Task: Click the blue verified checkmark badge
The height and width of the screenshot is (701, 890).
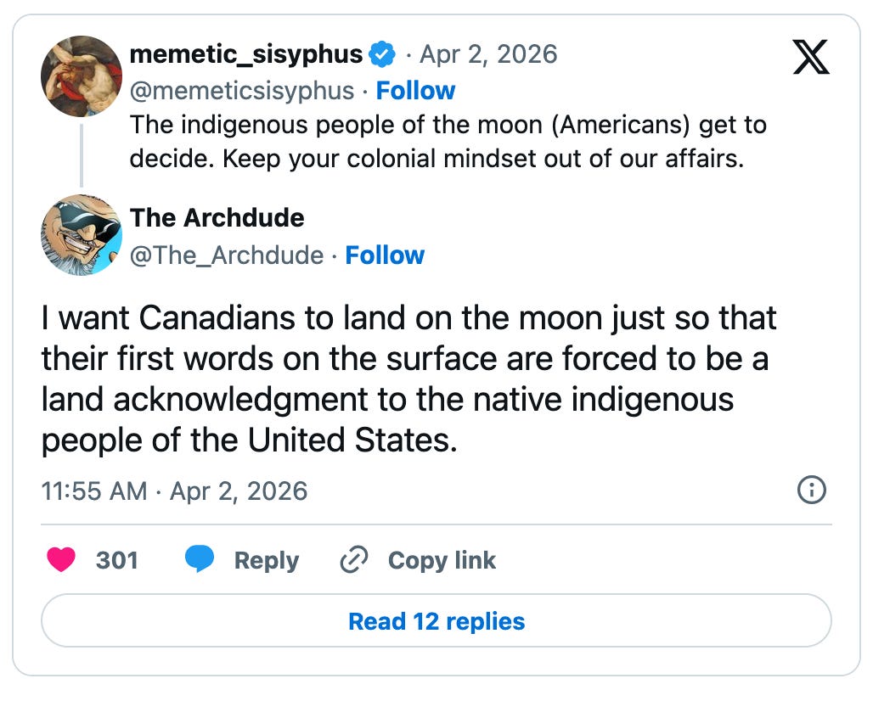Action: (382, 54)
